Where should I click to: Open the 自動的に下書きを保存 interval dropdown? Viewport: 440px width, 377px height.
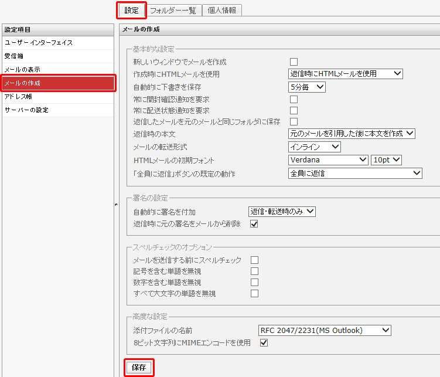pos(307,87)
